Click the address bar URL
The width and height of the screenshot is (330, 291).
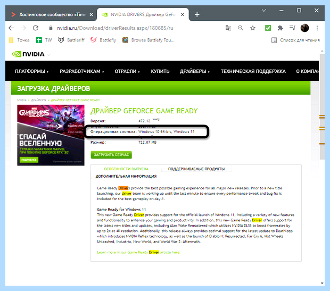click(115, 28)
